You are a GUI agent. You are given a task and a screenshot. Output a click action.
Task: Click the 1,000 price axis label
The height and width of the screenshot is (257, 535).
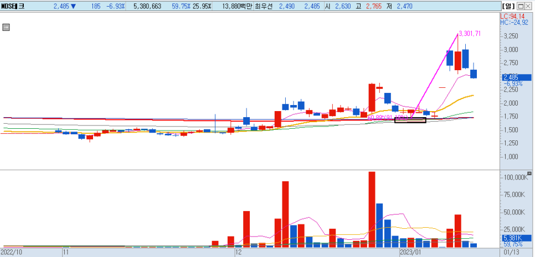coord(511,157)
